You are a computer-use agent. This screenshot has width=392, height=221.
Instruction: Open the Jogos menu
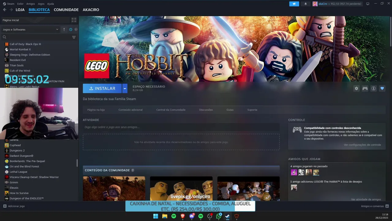click(41, 4)
